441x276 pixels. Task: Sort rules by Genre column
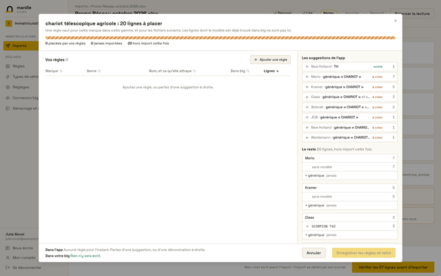pos(94,71)
